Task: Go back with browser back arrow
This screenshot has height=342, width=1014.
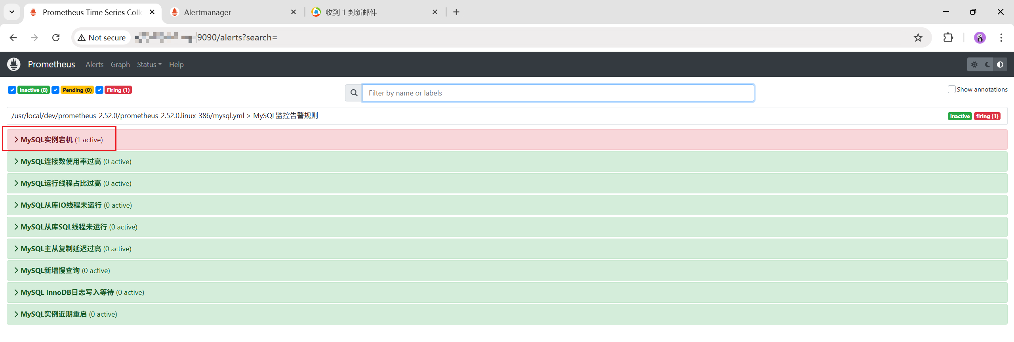Action: (x=13, y=38)
